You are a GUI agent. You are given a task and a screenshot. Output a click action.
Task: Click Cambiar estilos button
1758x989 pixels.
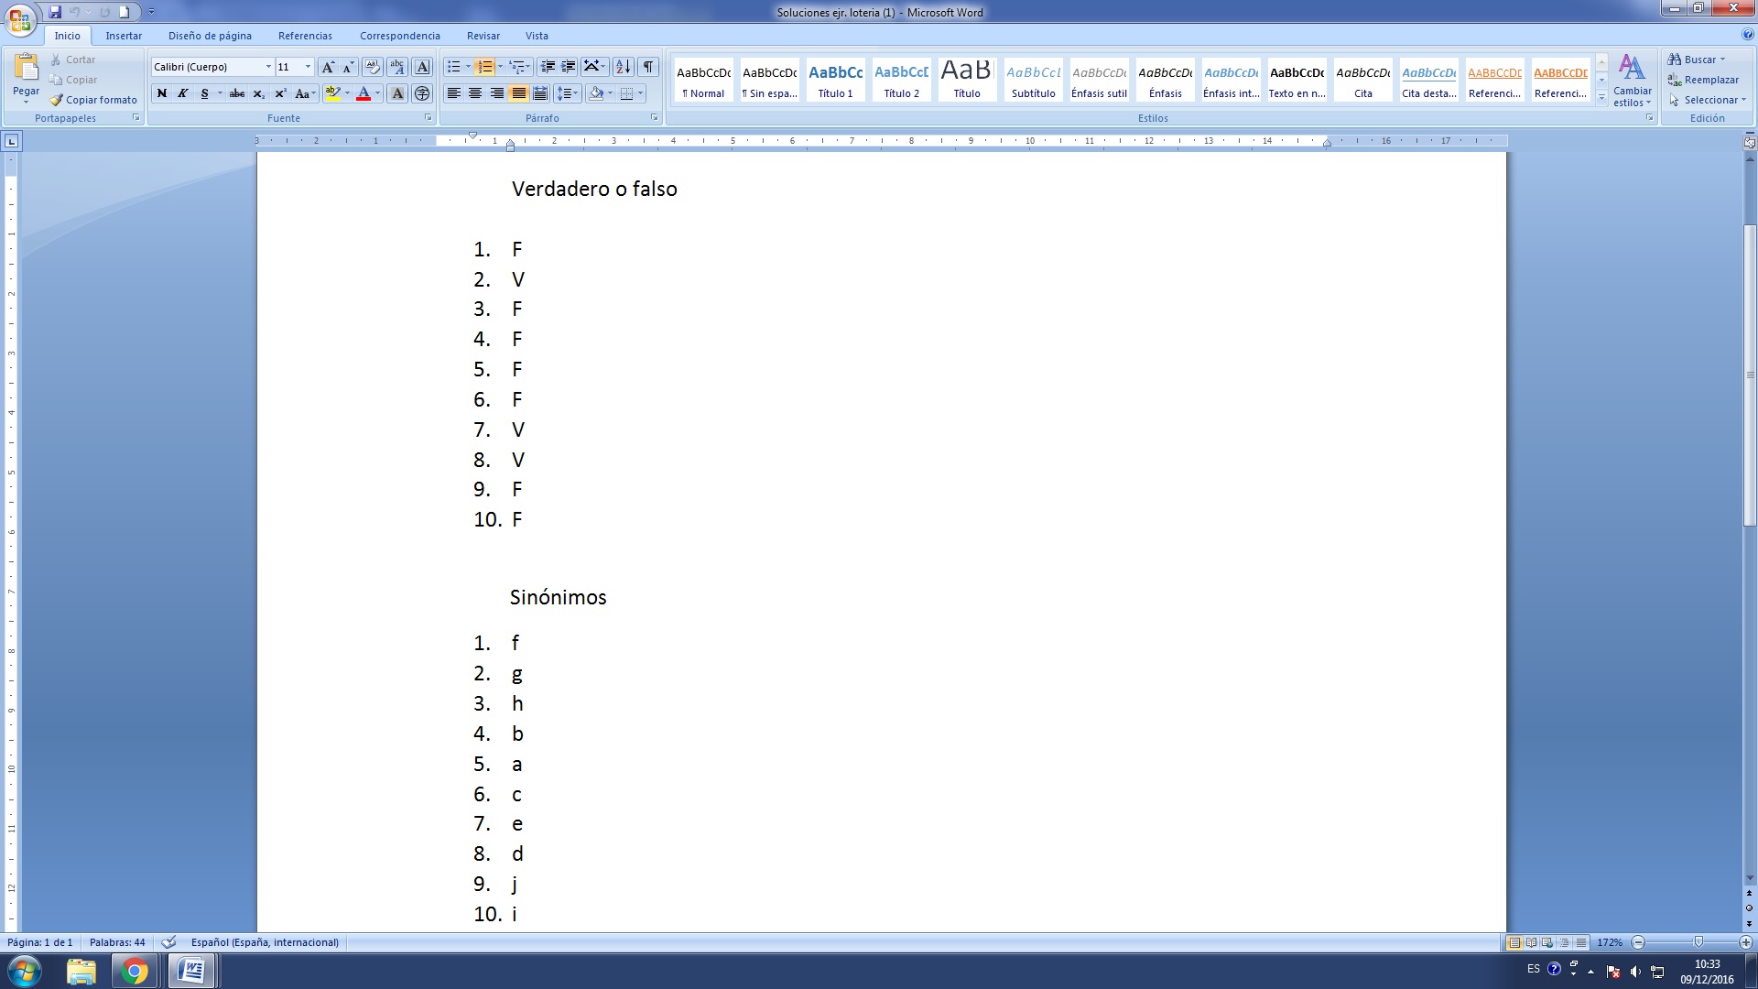(x=1633, y=81)
